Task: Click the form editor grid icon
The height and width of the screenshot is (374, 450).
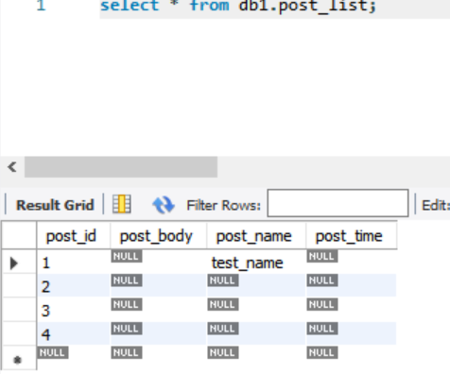Action: (x=122, y=204)
